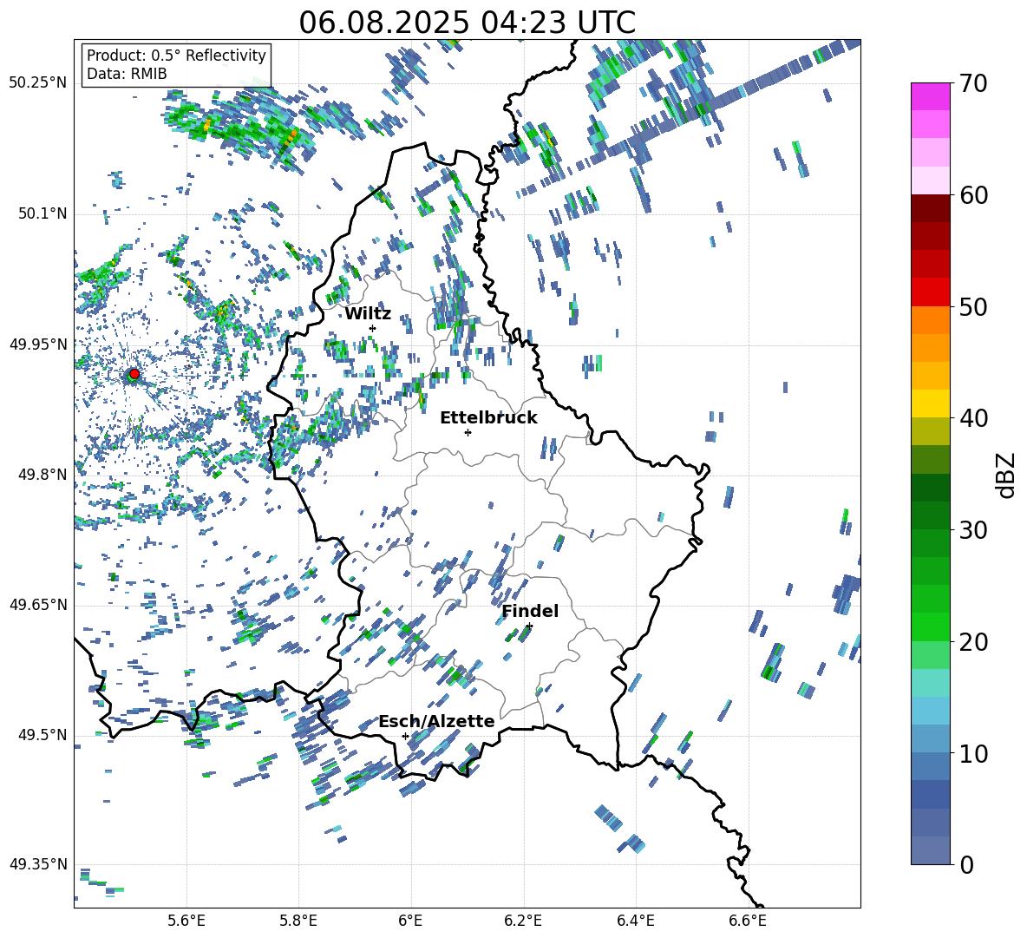1027x938 pixels.
Task: Click the magenta top colorbar segment
Action: point(931,97)
